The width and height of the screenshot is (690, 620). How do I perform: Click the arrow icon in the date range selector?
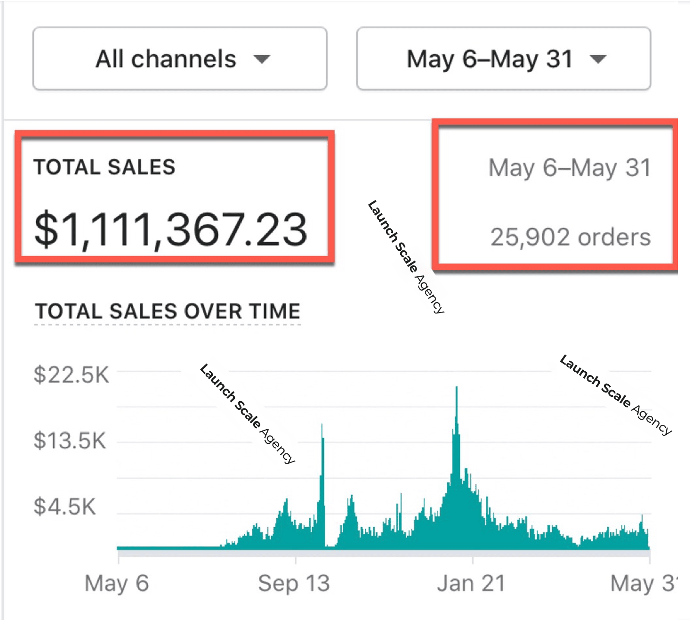pyautogui.click(x=598, y=59)
